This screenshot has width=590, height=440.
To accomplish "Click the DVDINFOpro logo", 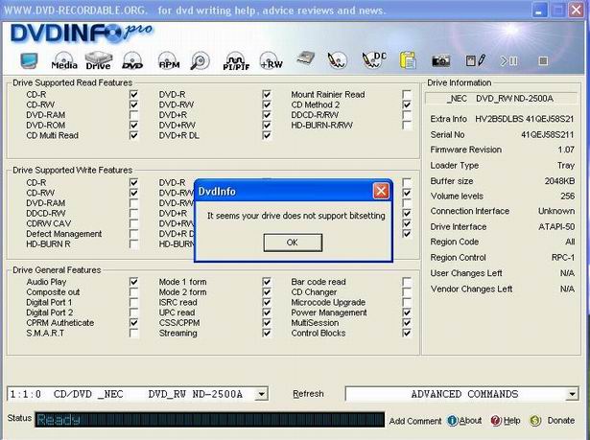I will coord(82,34).
